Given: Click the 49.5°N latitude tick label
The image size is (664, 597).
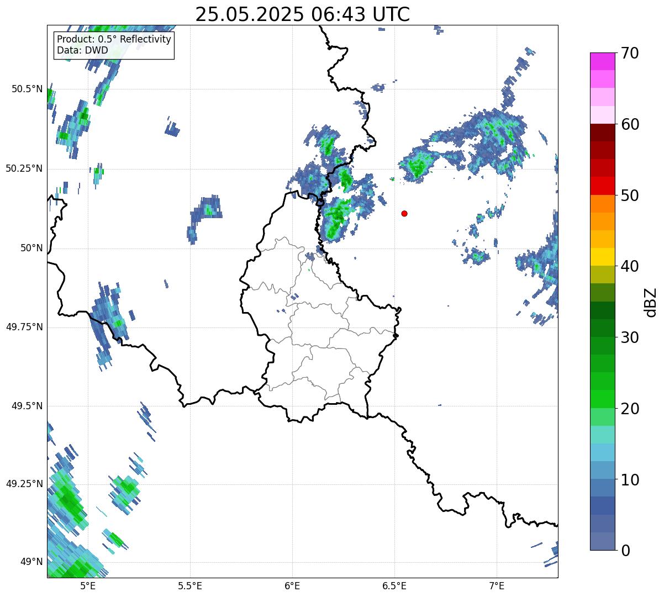Looking at the screenshot, I should tap(27, 406).
